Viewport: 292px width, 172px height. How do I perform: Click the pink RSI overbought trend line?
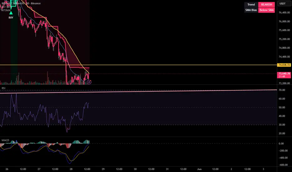point(138,91)
